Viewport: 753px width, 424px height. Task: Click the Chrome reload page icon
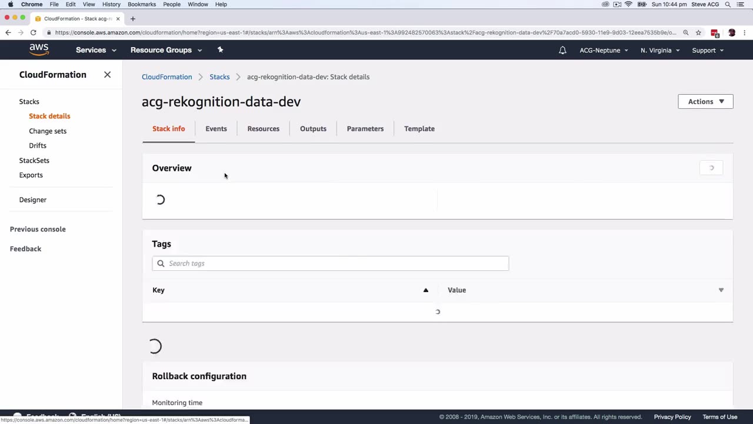(34, 33)
